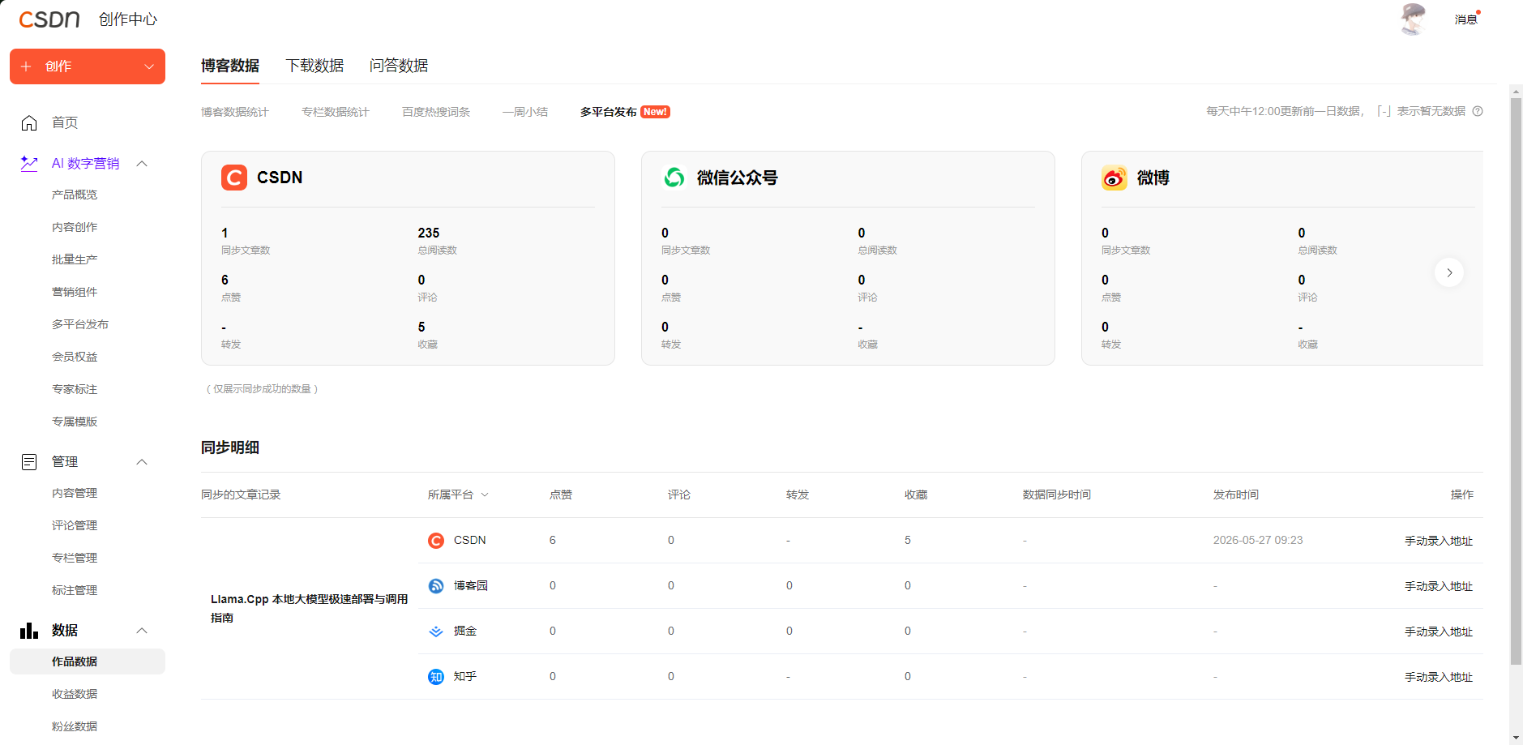Switch to 问答数据 tab
Viewport: 1523px width, 745px height.
click(399, 66)
